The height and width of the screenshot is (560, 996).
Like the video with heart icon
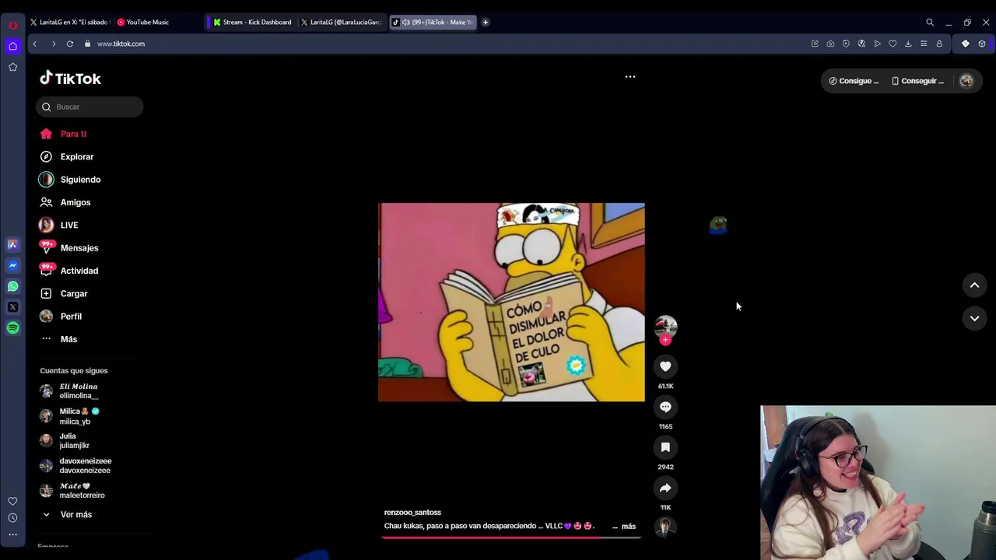pyautogui.click(x=665, y=366)
